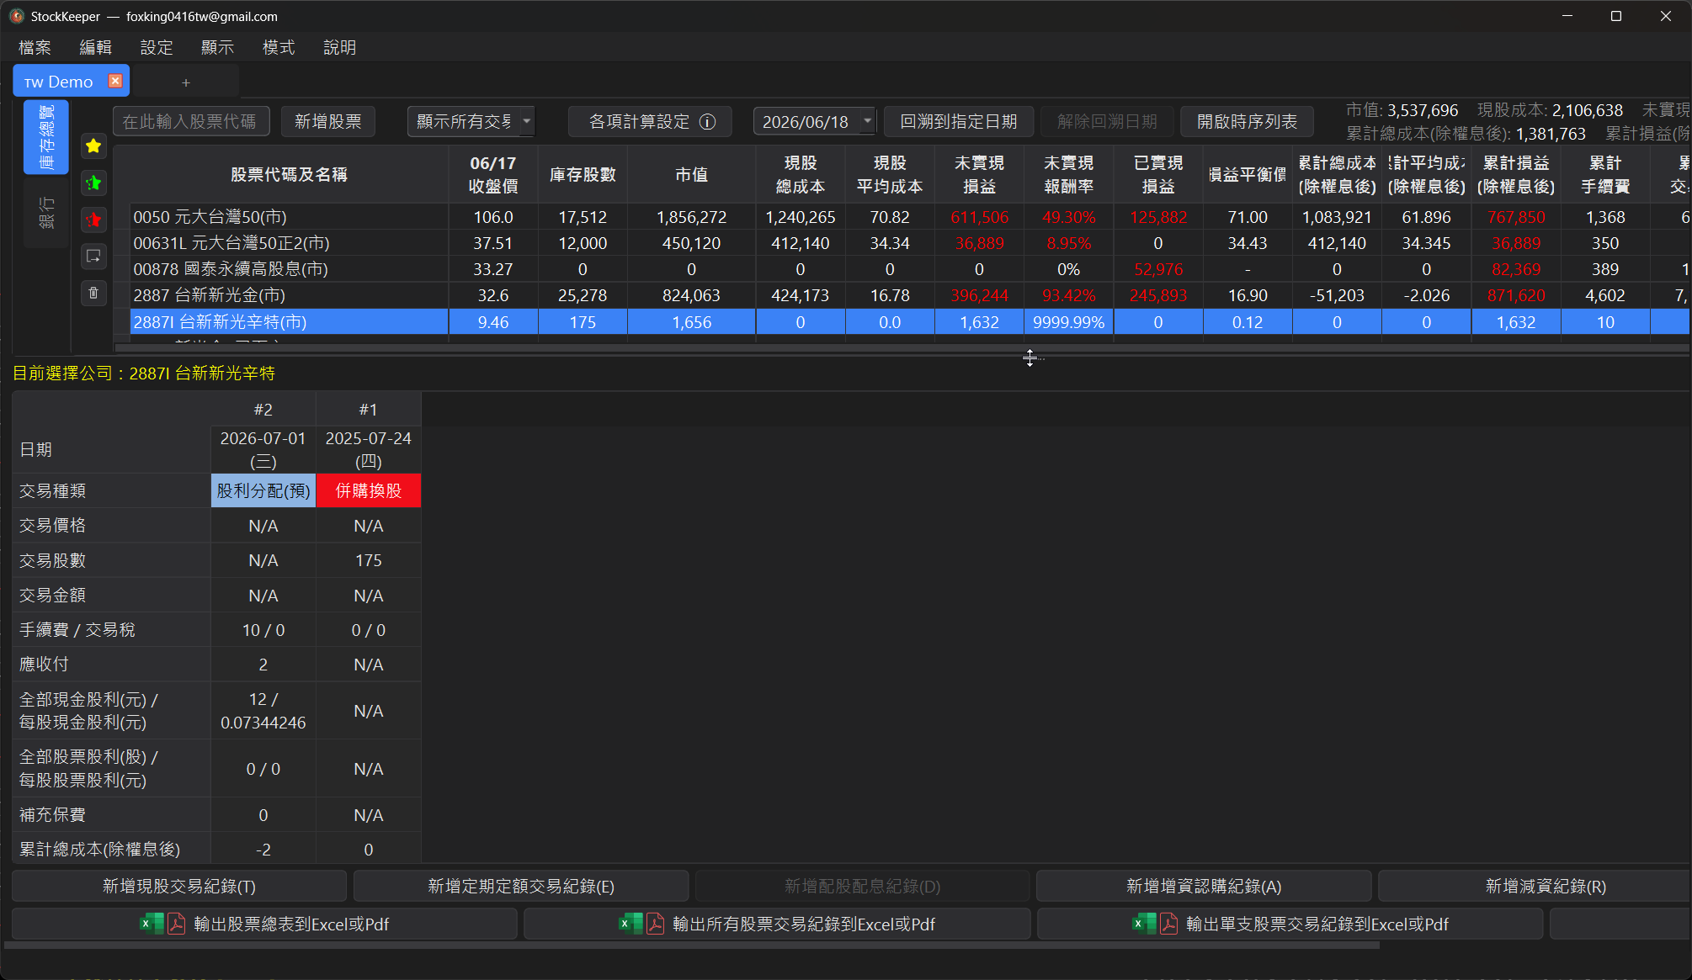Click the move/export box-arrow icon in sidebar
Image resolution: width=1692 pixels, height=980 pixels.
(93, 256)
